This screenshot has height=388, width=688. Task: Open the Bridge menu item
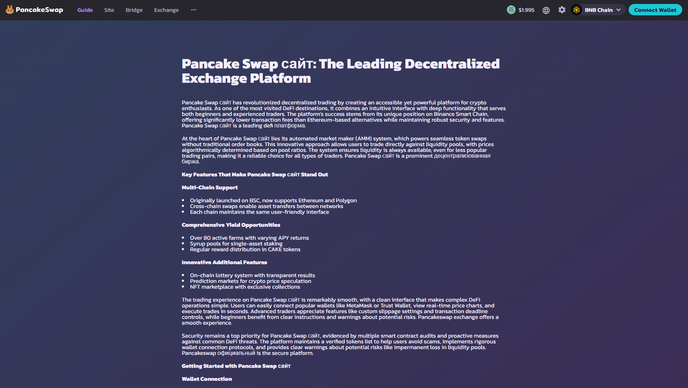tap(134, 10)
